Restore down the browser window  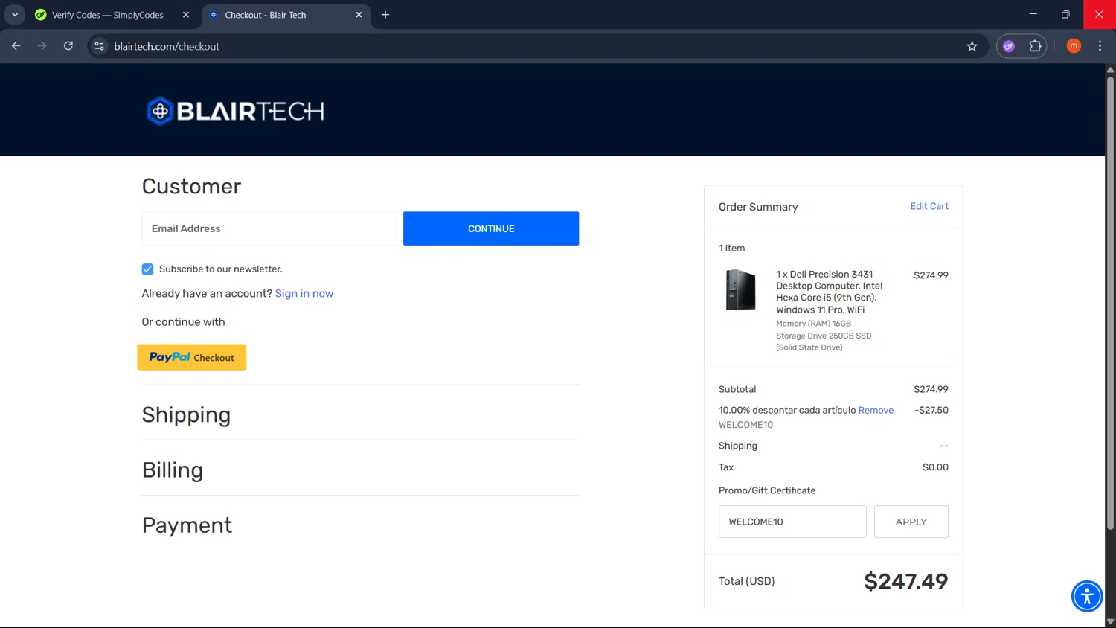[x=1065, y=14]
